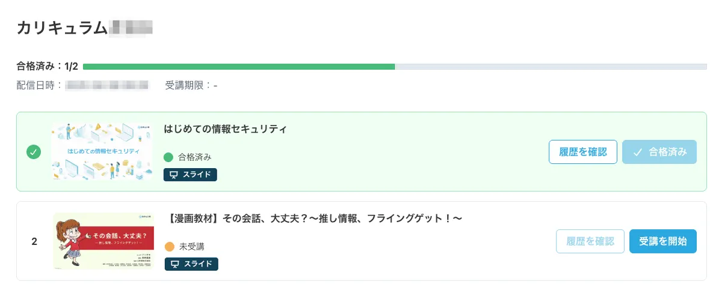Open the はじめての情報セキュリティ thumbnail
The image size is (722, 296).
(102, 152)
